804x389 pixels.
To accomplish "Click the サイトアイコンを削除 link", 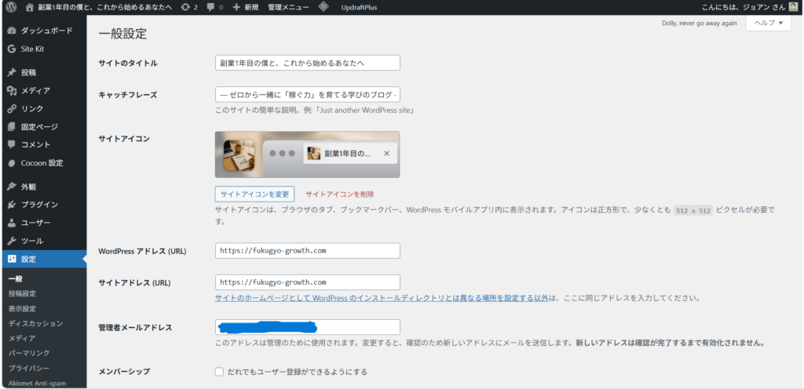I will click(x=339, y=194).
